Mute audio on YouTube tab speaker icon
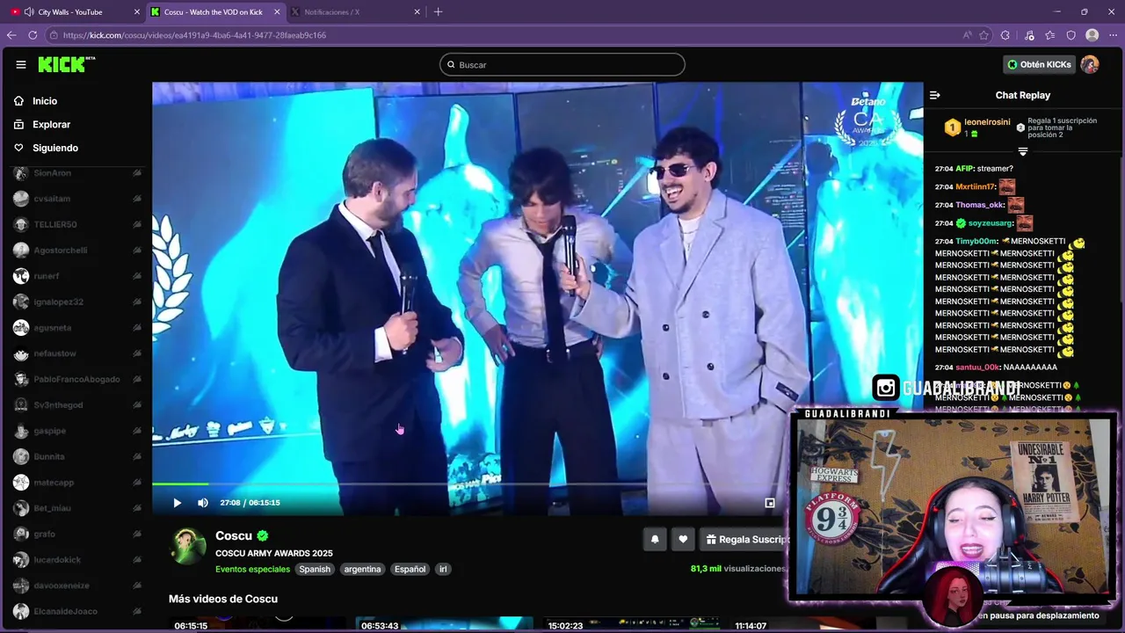The height and width of the screenshot is (633, 1125). [27, 12]
